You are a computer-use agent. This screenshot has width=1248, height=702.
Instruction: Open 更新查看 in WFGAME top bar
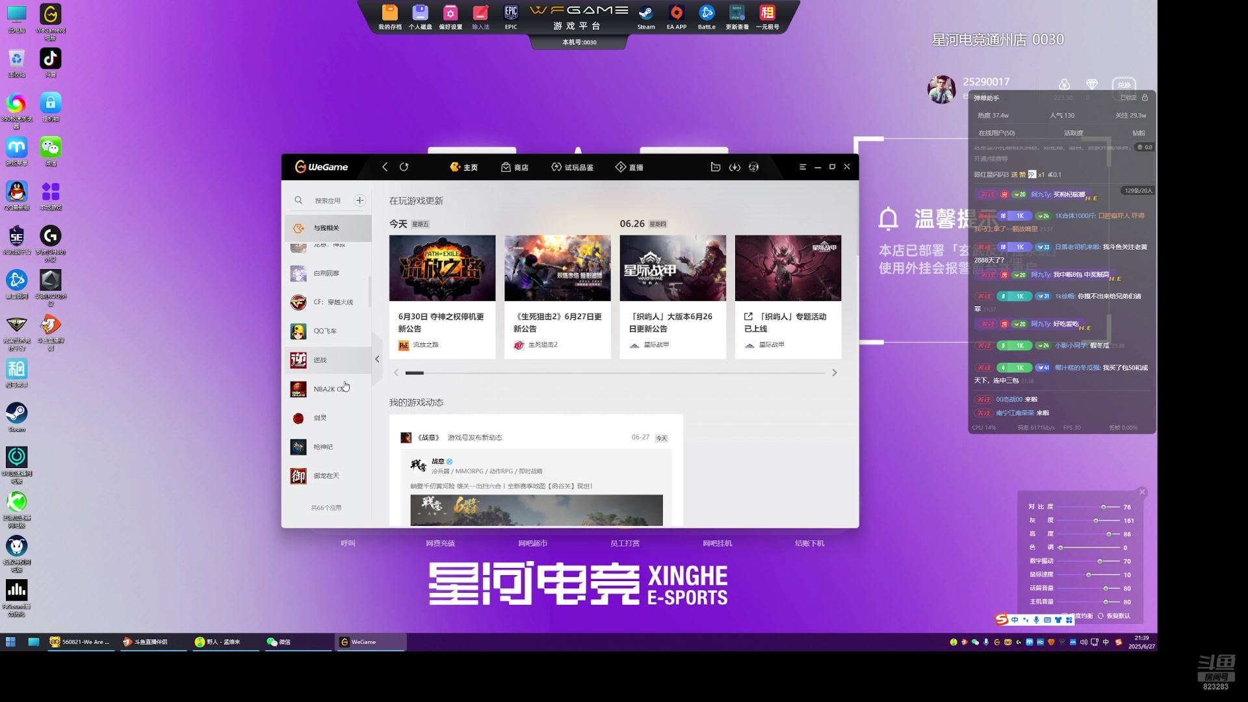pos(737,18)
